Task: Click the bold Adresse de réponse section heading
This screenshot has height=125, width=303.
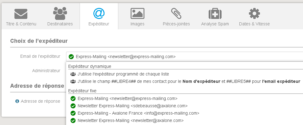Action: [x=37, y=86]
